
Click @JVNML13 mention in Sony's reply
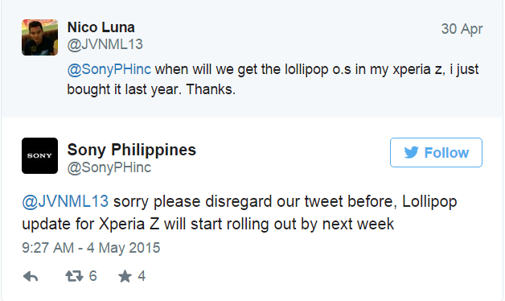click(x=65, y=202)
